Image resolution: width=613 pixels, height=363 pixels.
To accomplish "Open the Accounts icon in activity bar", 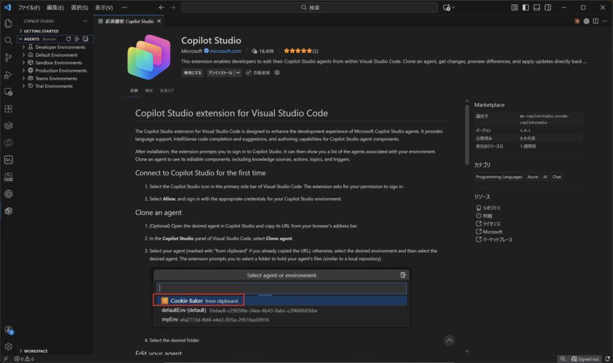I will click(8, 330).
